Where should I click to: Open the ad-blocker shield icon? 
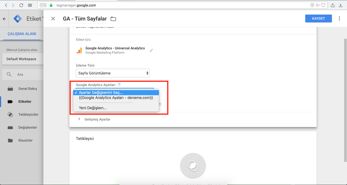pos(312,5)
